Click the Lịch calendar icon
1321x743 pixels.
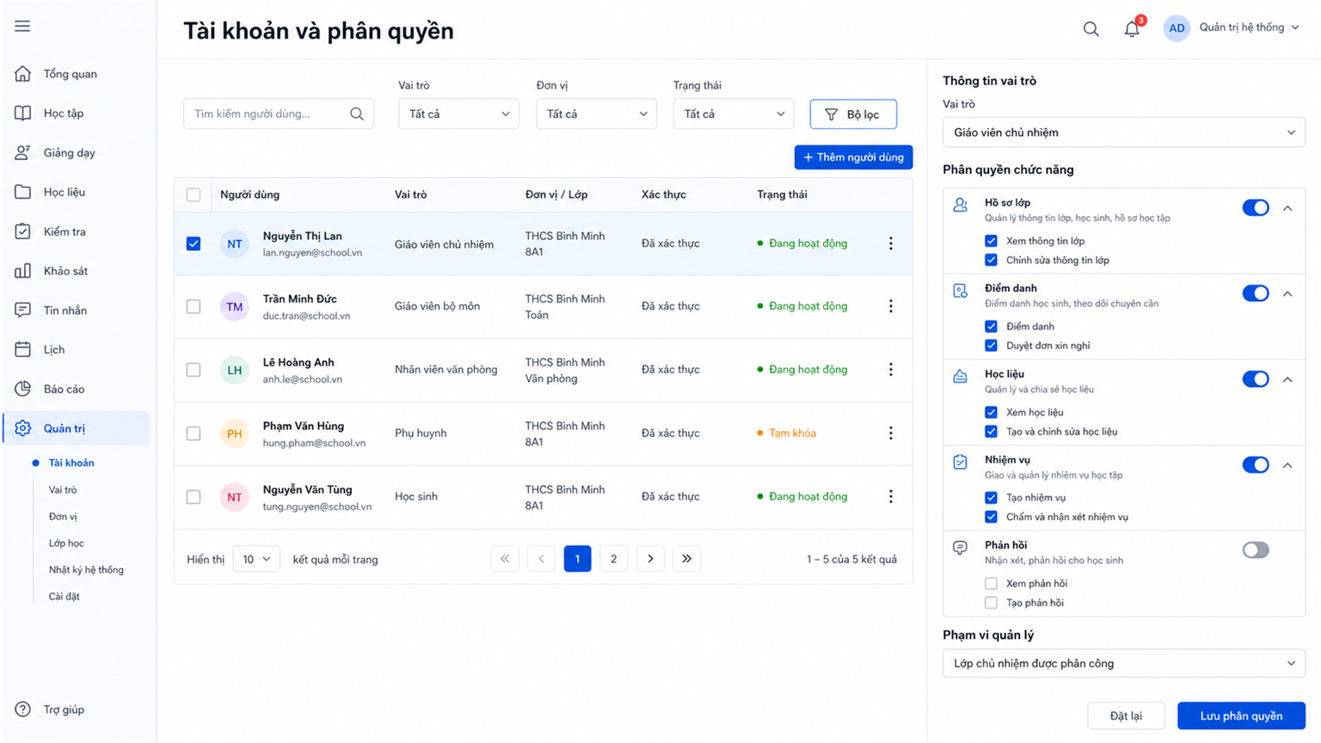coord(23,350)
